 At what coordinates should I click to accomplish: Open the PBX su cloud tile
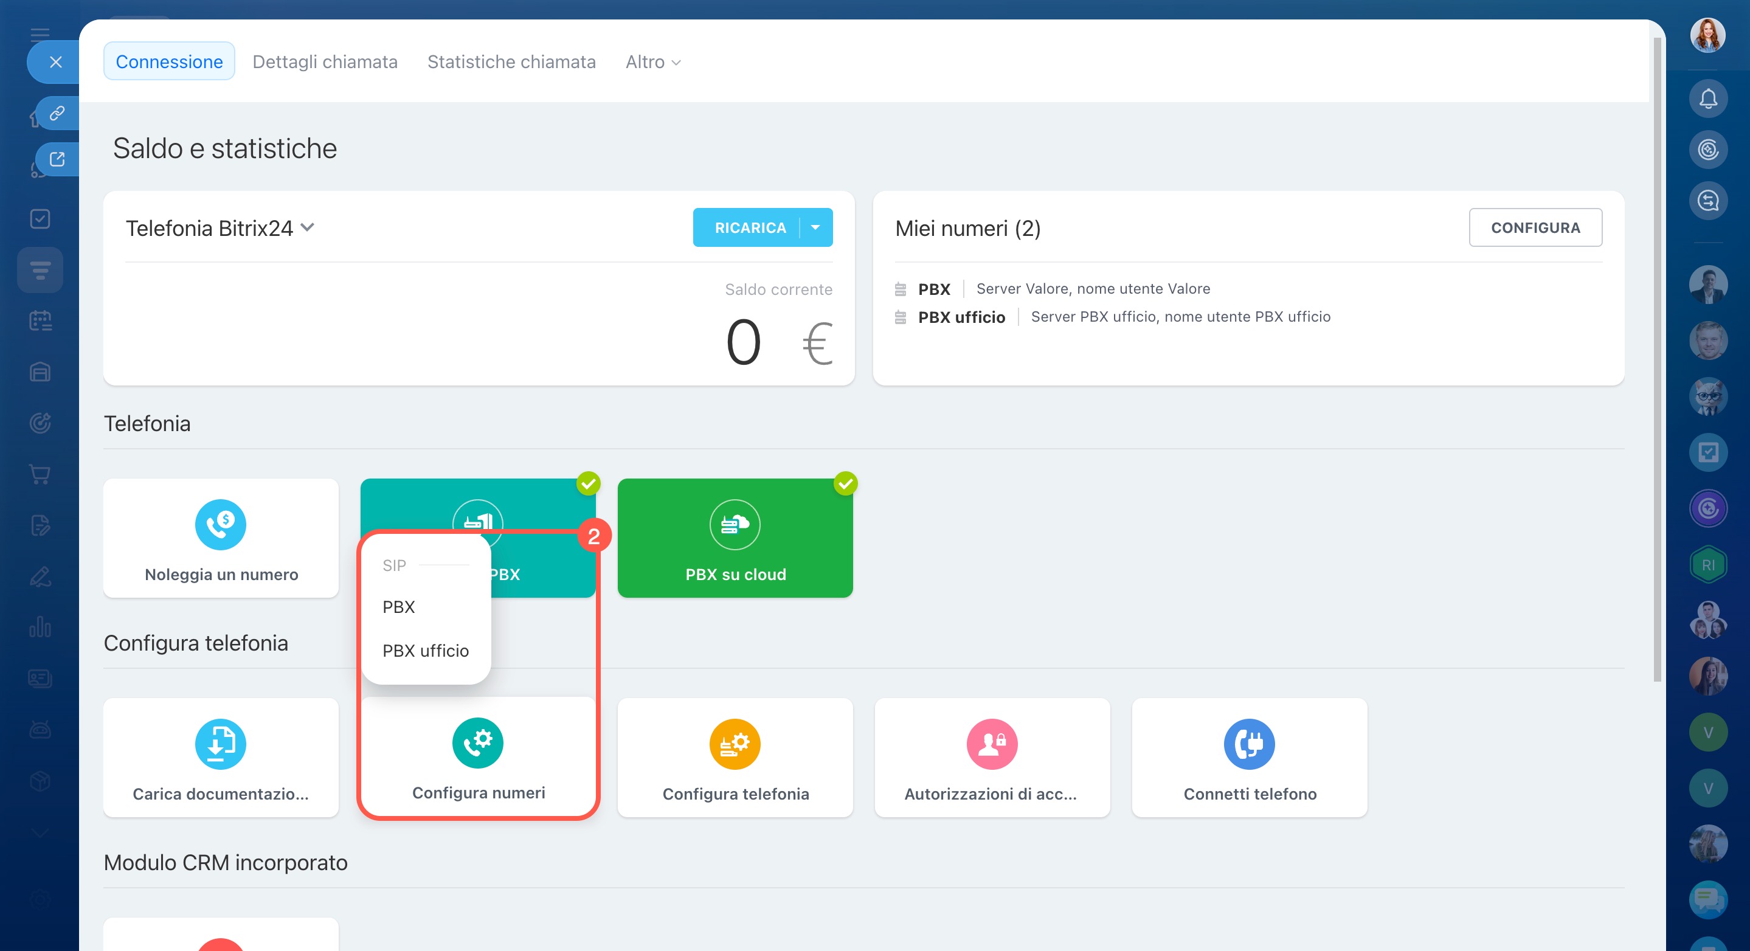coord(735,538)
